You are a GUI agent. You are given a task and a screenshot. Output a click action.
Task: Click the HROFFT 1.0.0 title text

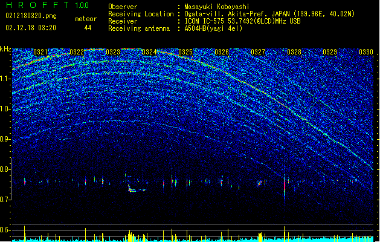(47, 5)
